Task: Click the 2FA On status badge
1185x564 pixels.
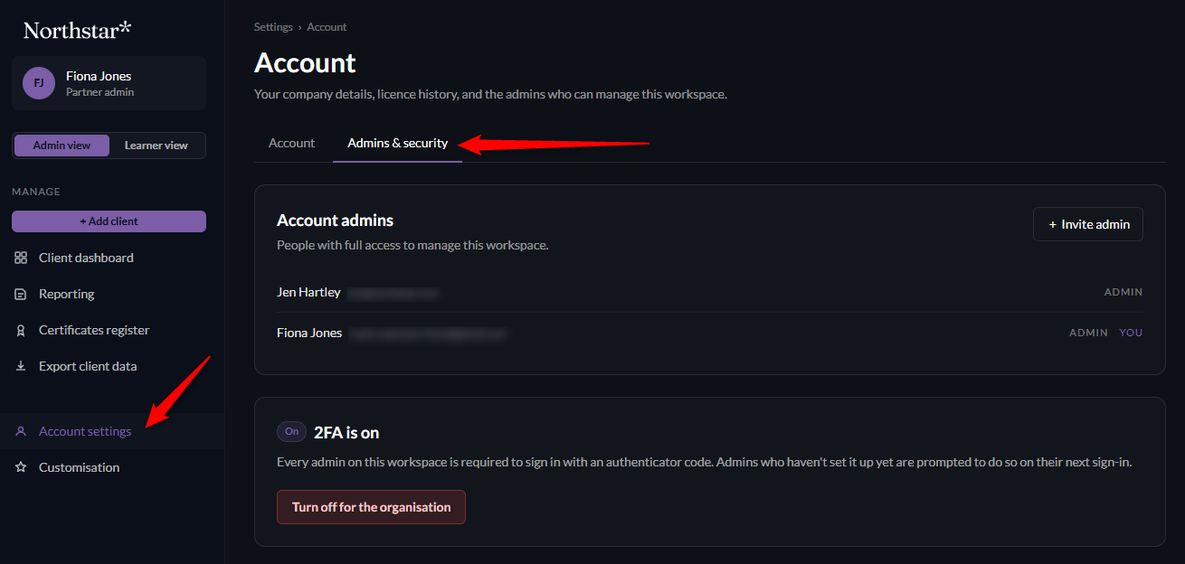Action: [291, 432]
